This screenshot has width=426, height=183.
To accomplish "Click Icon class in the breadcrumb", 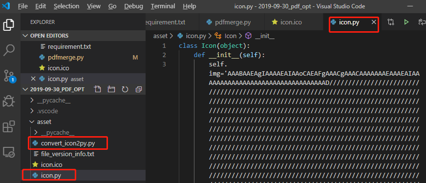I will point(226,36).
